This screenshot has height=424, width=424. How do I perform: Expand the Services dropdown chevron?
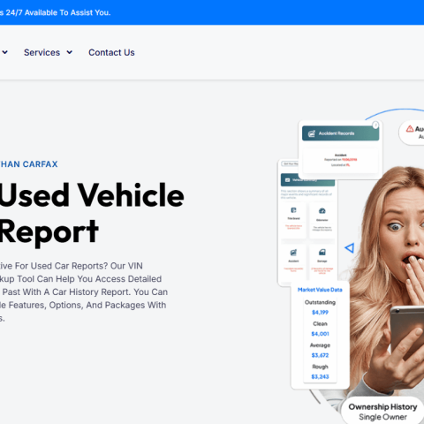[x=70, y=52]
